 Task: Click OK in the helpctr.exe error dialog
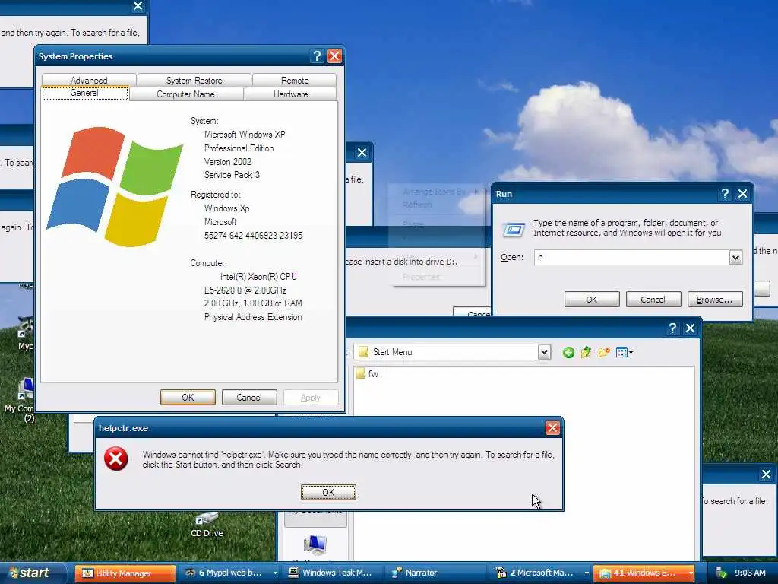[x=328, y=492]
